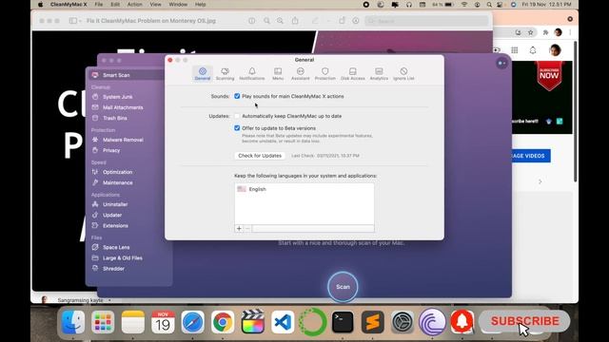Select the Analytics preferences tab

tap(379, 73)
